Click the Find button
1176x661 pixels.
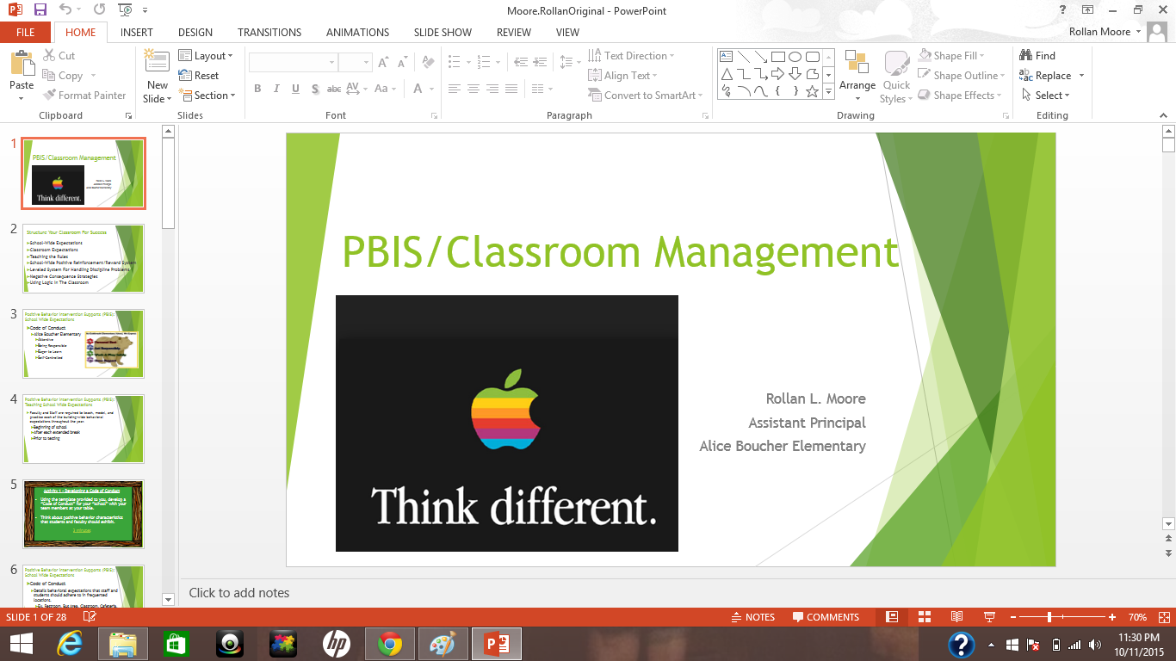coord(1037,56)
